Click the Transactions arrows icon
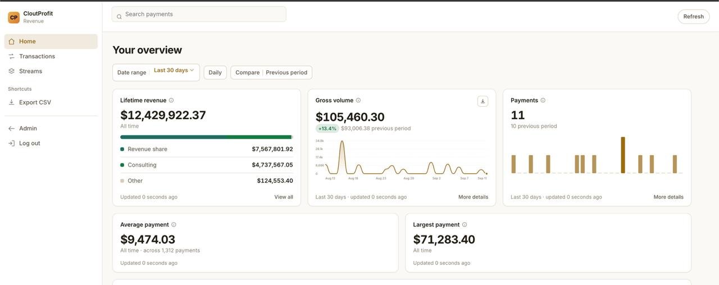 (12, 56)
